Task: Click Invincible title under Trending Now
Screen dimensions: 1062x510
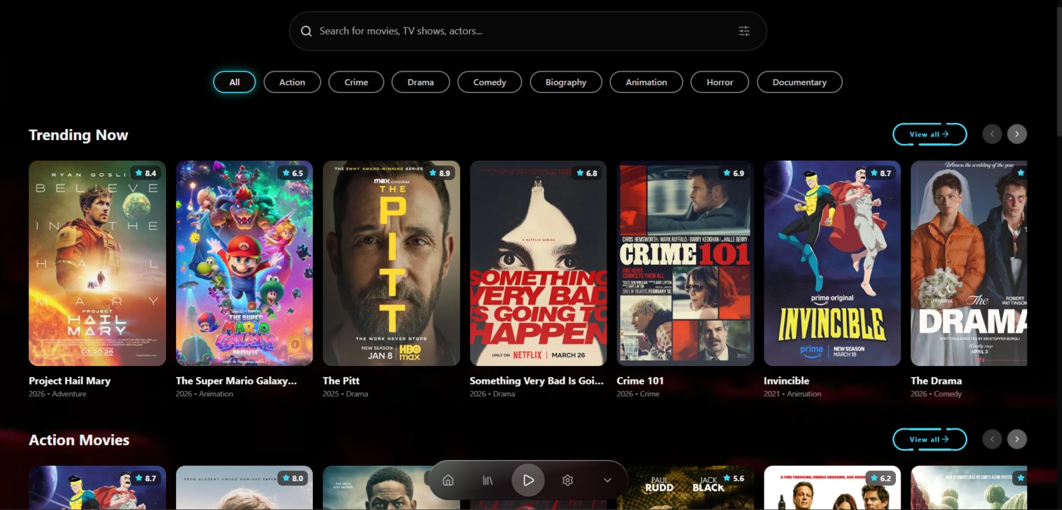Action: point(786,381)
